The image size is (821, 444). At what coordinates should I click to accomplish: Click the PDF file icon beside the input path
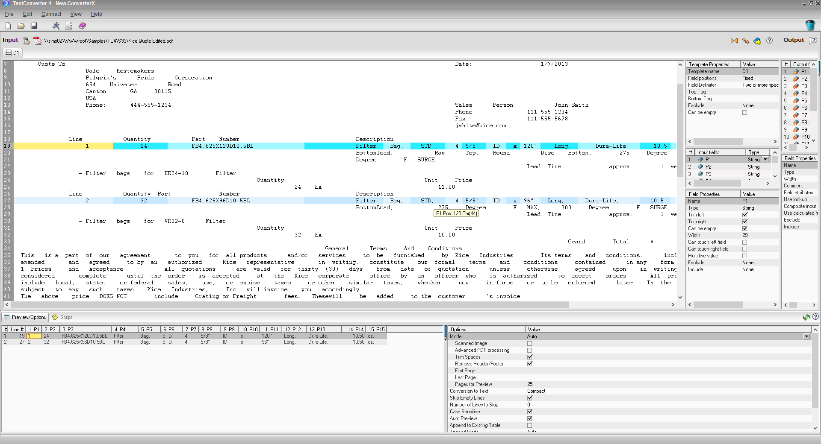point(37,41)
